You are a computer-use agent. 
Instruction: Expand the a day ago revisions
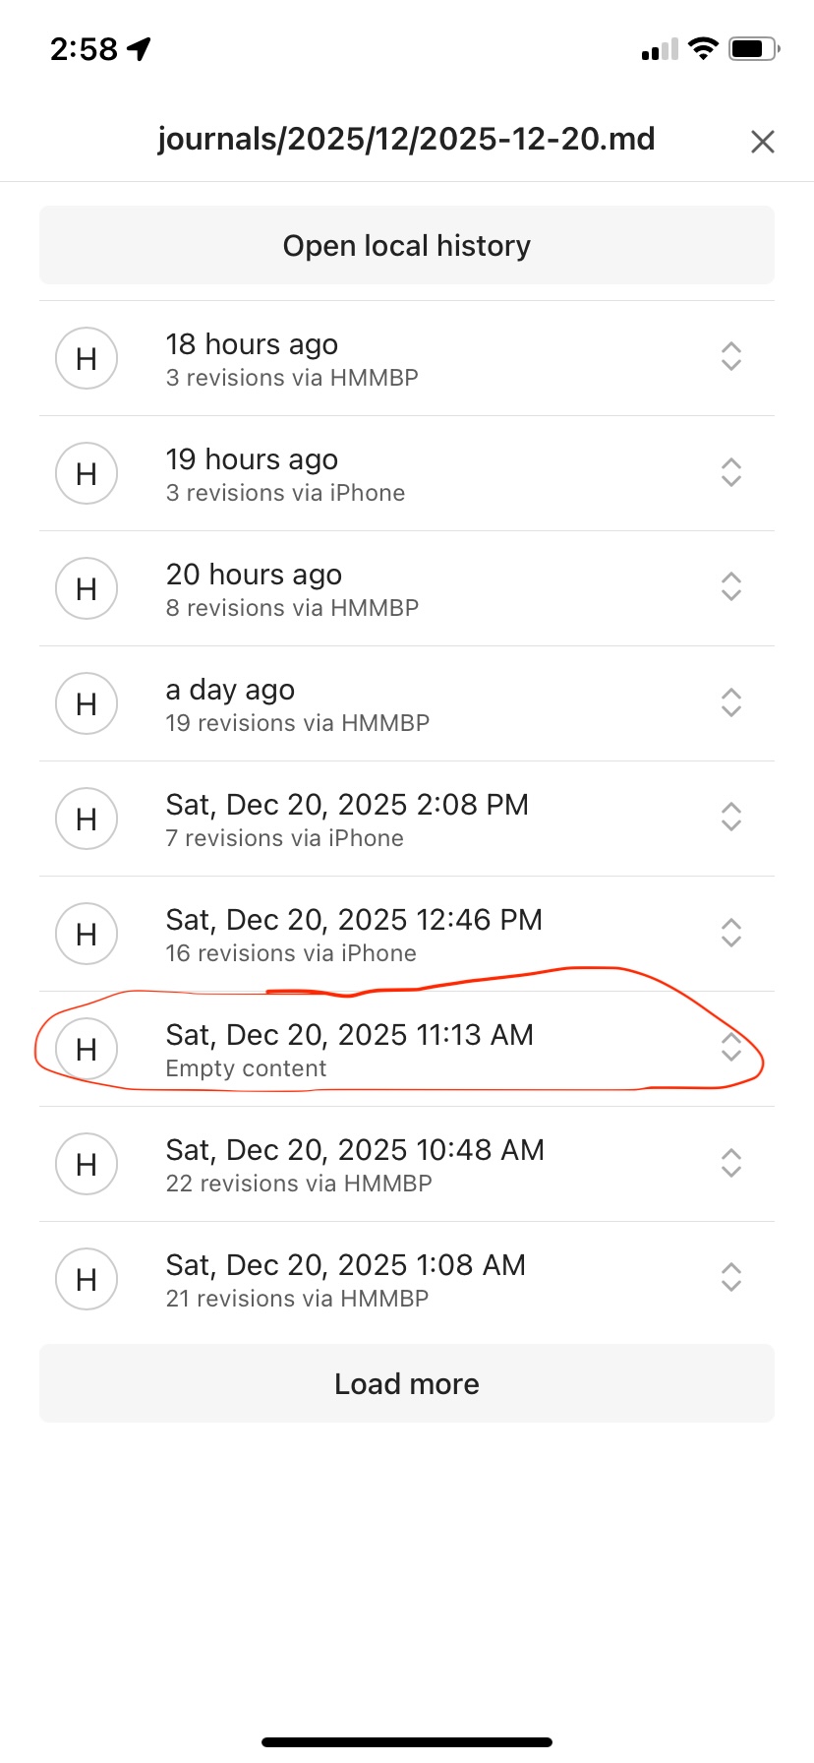point(730,702)
